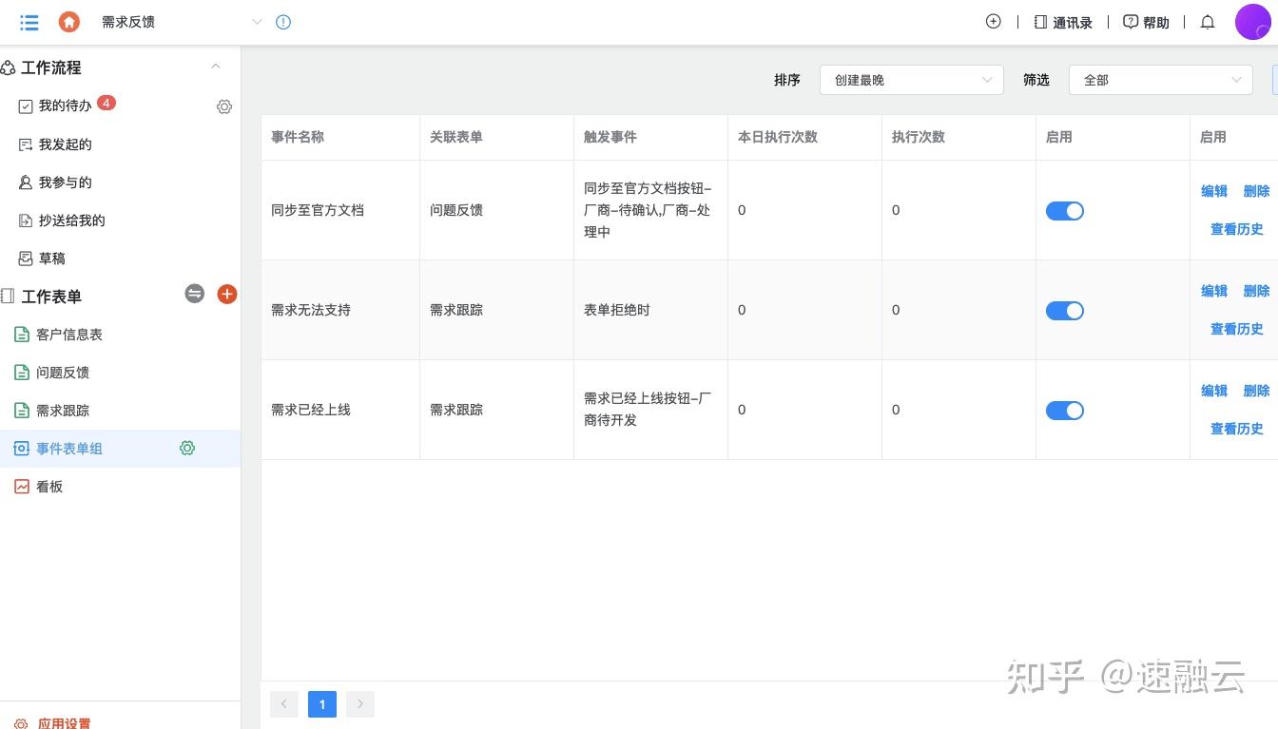Open the list menu icon at top left

click(x=29, y=22)
